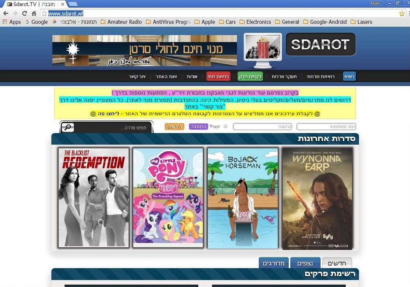The image size is (410, 287).
Task: Go to the browser home icon
Action: tap(34, 14)
